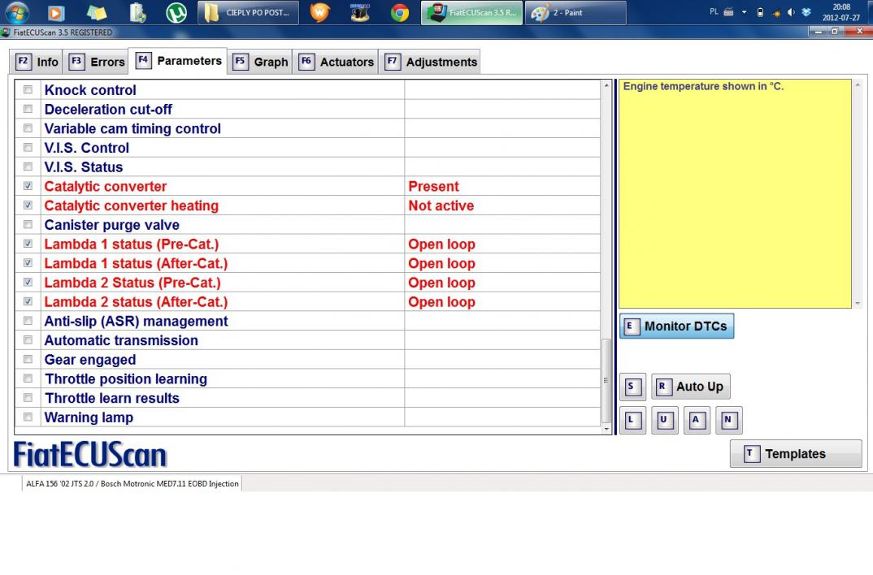Enable the Warning lamp checkbox
The height and width of the screenshot is (575, 873).
tap(28, 417)
